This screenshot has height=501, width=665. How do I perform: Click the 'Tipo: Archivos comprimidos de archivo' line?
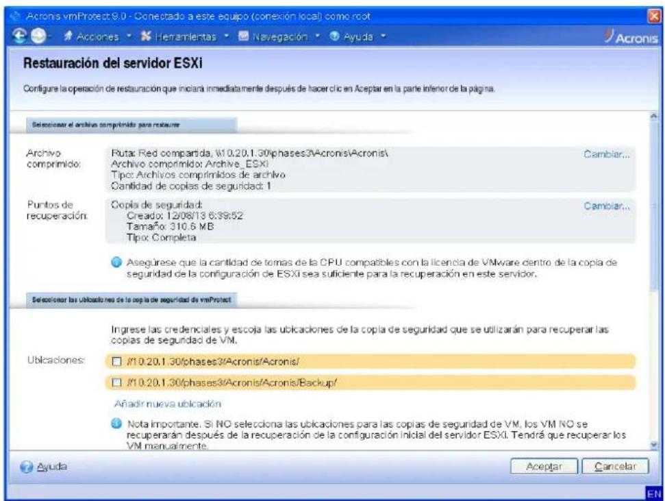(x=198, y=175)
